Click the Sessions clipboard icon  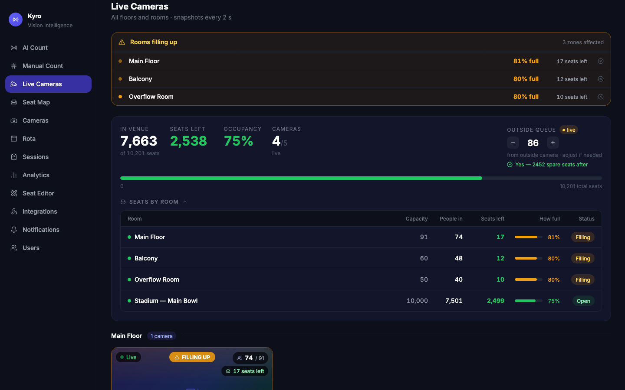[x=14, y=157]
